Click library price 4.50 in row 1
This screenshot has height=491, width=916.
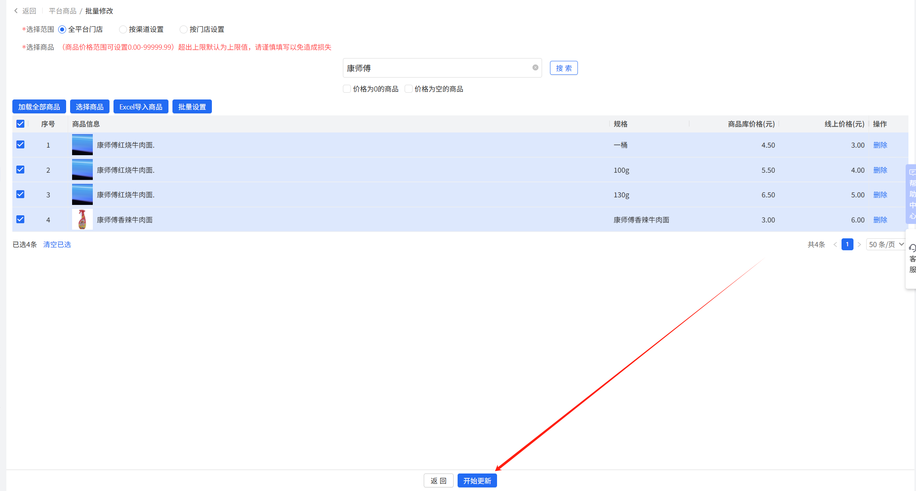pos(768,145)
